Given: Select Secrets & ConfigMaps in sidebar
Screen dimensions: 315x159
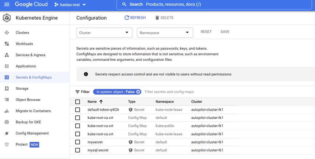Looking at the screenshot, I should pos(34,77).
